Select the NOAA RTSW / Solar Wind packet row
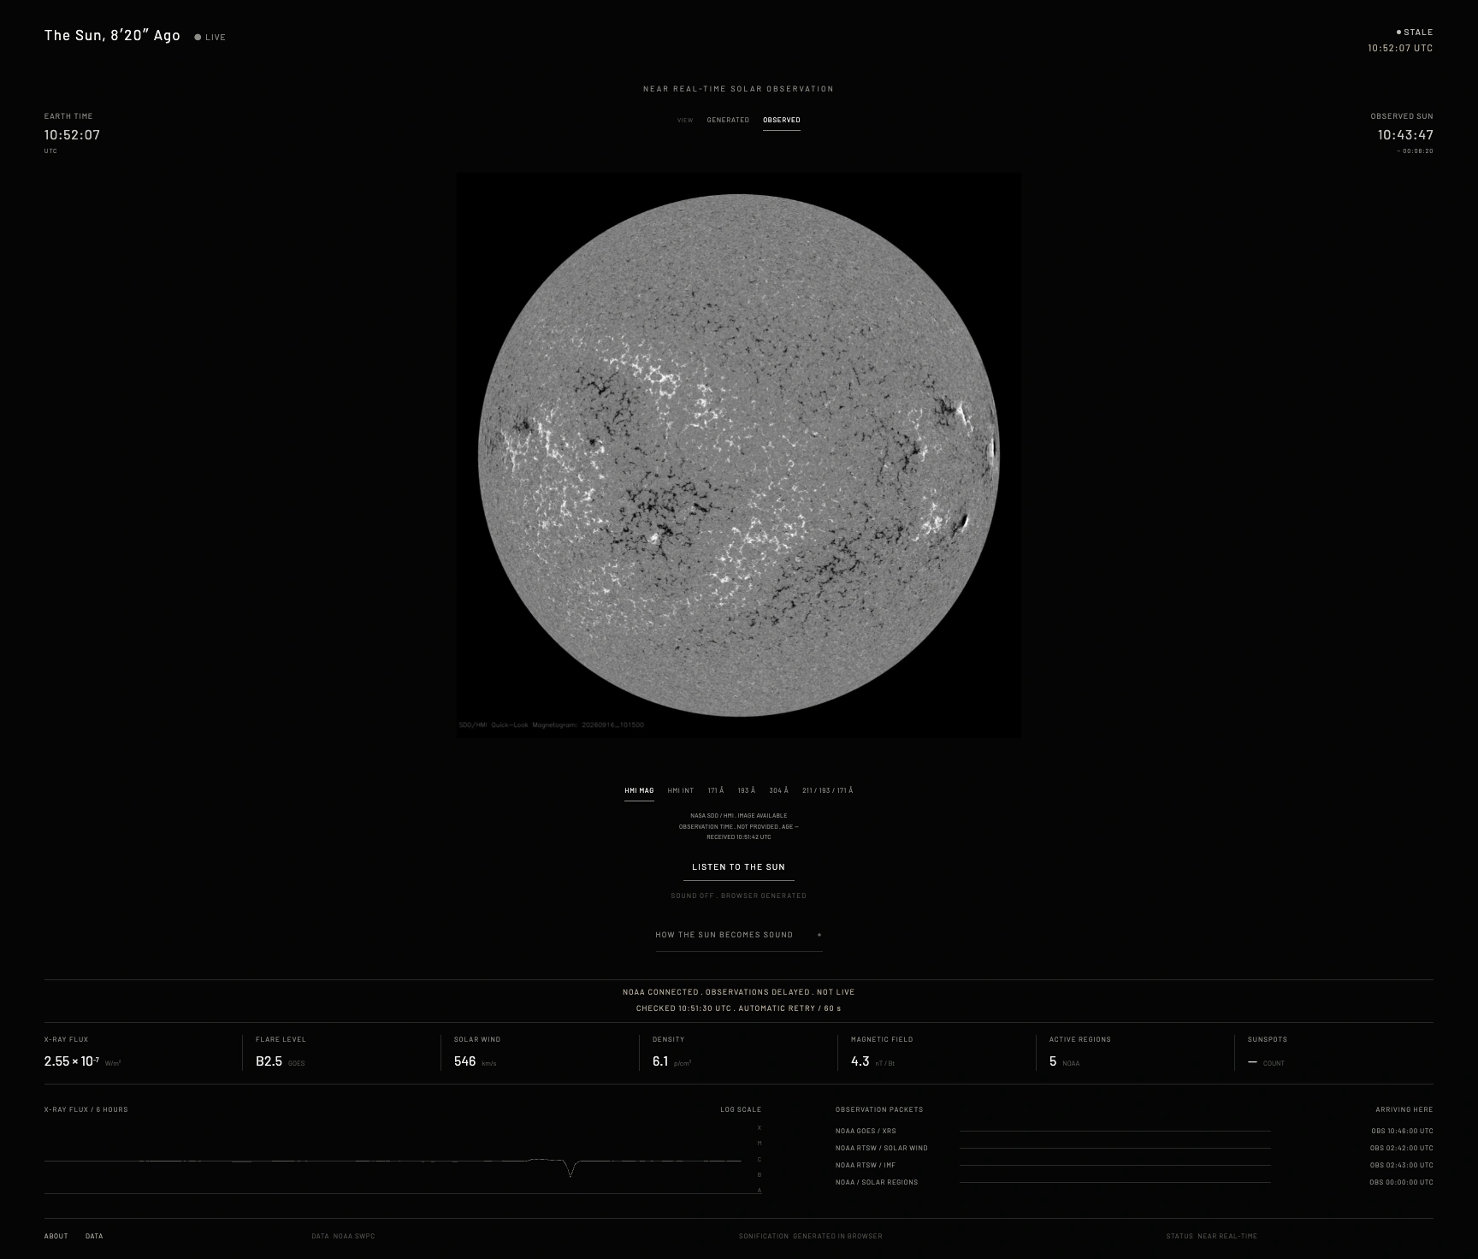Screen dimensions: 1478x1259 (x=1134, y=1148)
